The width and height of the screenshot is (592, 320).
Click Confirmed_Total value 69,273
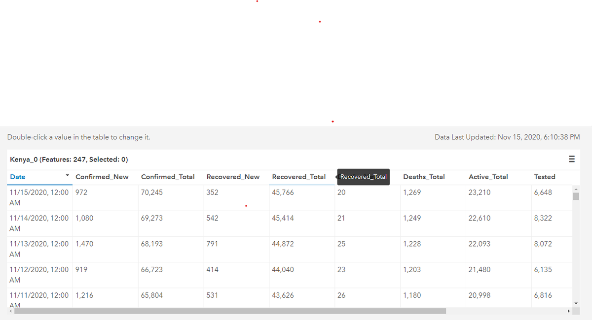(x=152, y=218)
